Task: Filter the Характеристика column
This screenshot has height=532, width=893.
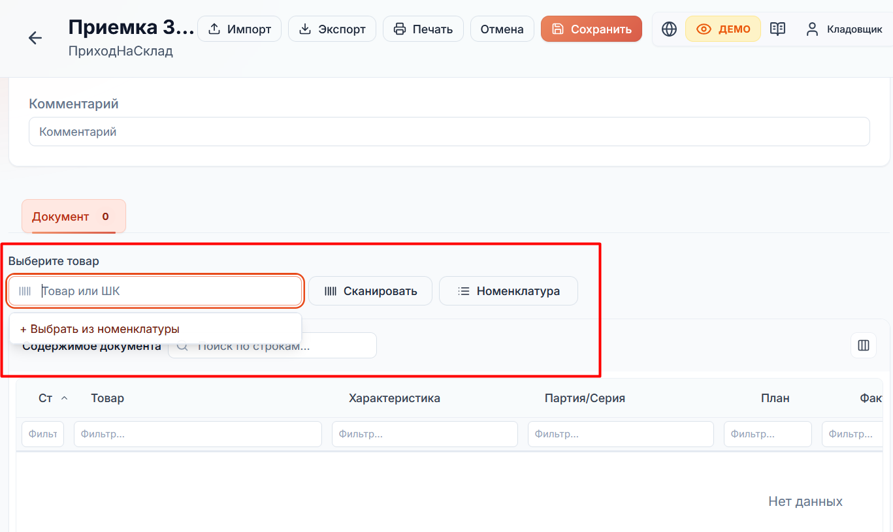Action: pyautogui.click(x=425, y=433)
